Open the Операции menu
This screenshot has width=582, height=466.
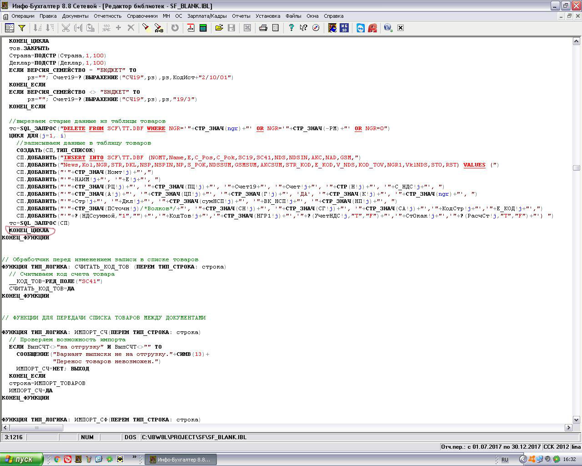coord(23,16)
